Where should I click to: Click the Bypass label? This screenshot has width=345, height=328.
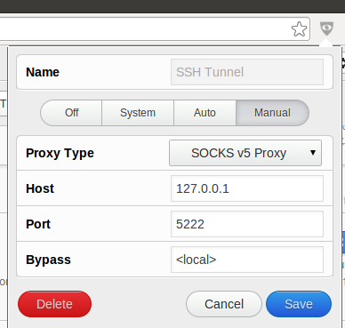point(48,260)
